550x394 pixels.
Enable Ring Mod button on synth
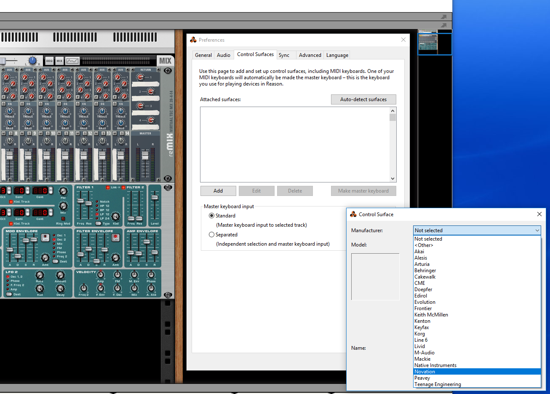pyautogui.click(x=63, y=219)
